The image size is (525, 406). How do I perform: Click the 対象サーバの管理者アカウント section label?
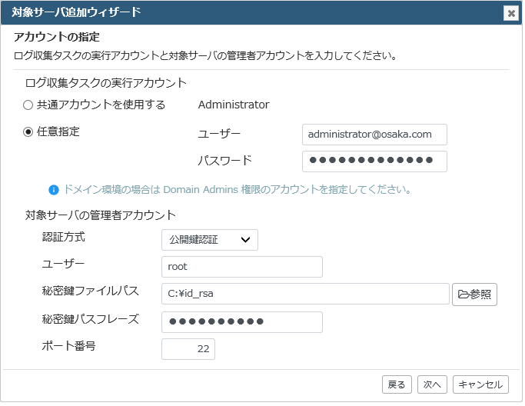click(x=101, y=215)
